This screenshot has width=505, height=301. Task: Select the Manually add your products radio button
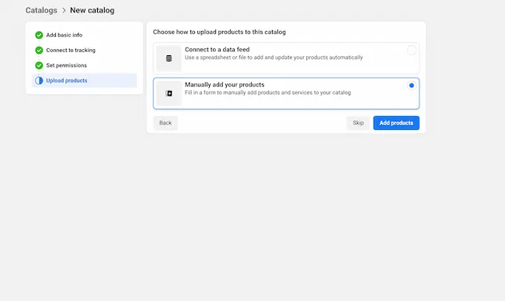point(411,86)
